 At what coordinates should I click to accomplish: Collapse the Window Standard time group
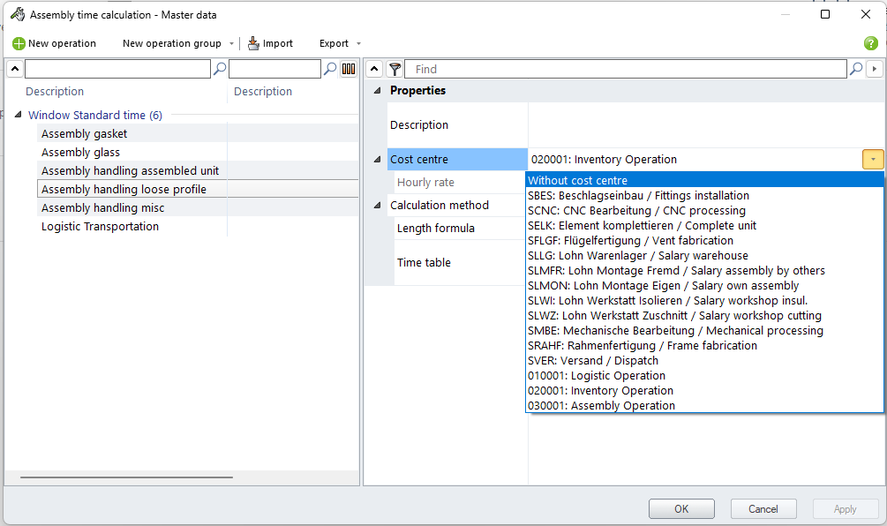[18, 115]
